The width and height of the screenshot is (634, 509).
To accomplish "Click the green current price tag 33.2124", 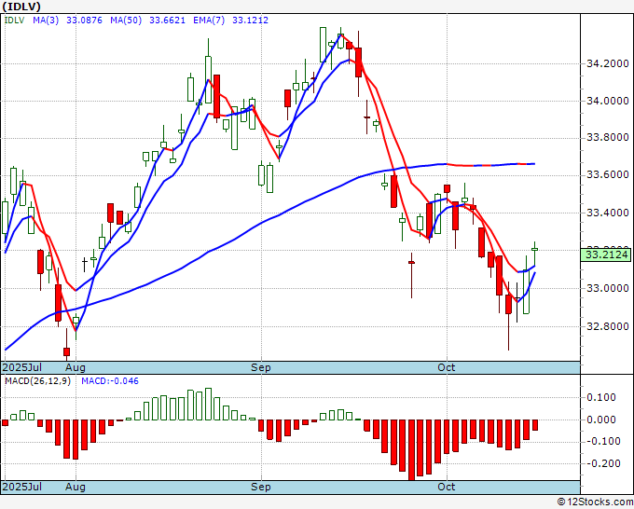I will (x=605, y=254).
